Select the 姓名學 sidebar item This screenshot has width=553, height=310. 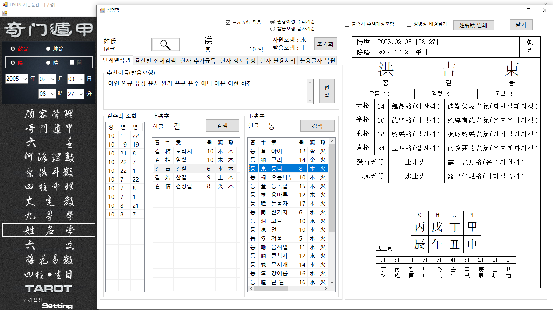(49, 230)
